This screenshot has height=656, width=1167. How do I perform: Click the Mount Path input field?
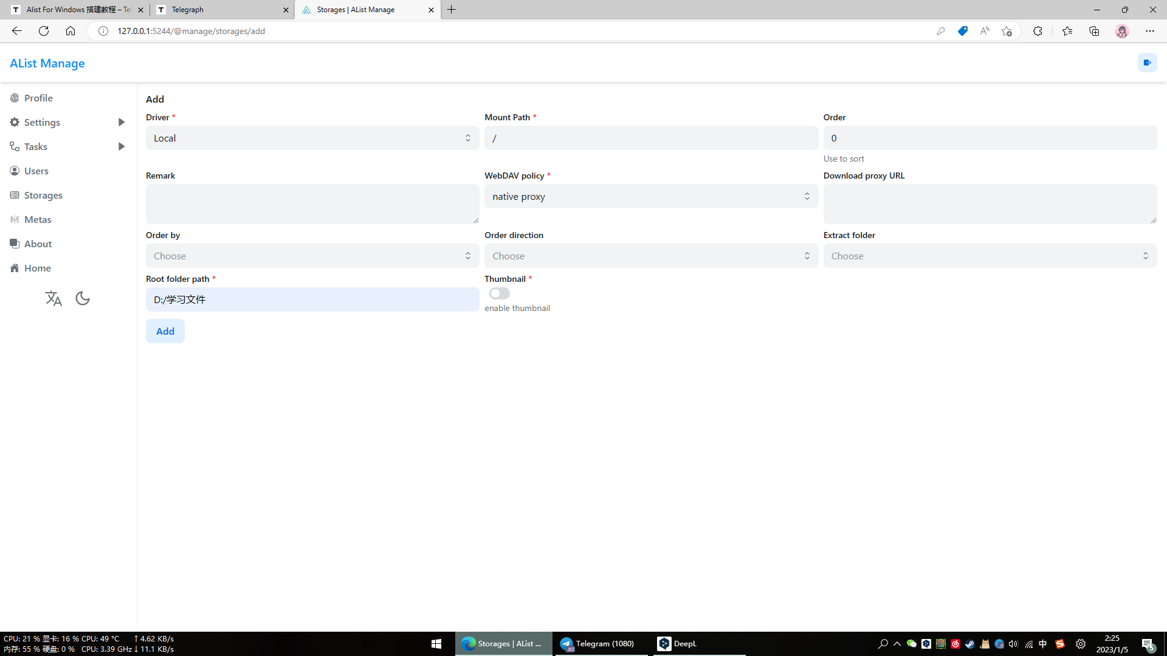pyautogui.click(x=650, y=138)
